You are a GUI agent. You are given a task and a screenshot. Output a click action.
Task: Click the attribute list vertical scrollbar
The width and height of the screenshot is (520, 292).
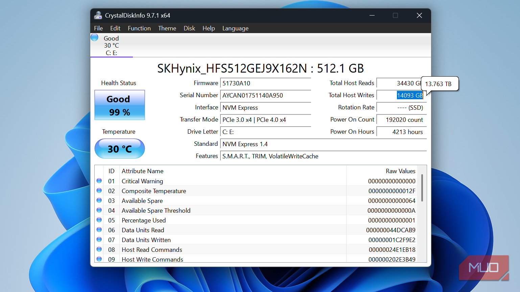tap(422, 188)
